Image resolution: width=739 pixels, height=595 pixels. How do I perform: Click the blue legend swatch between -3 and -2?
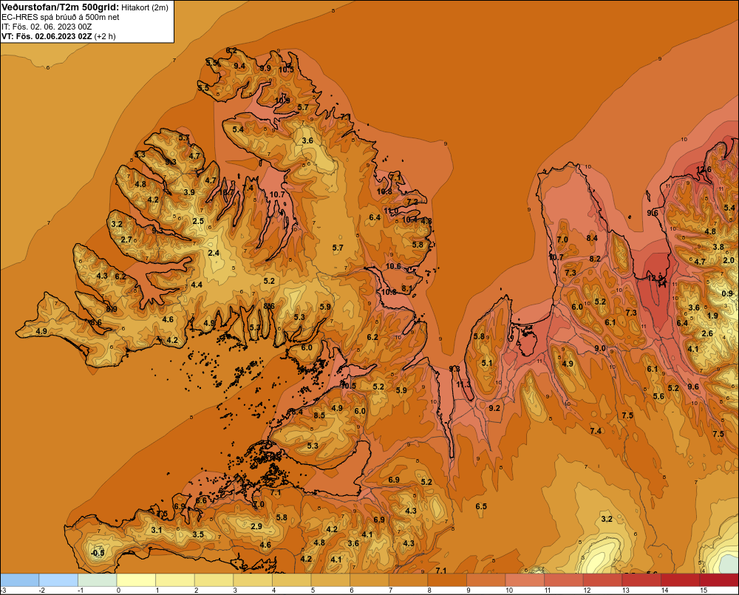pos(20,580)
